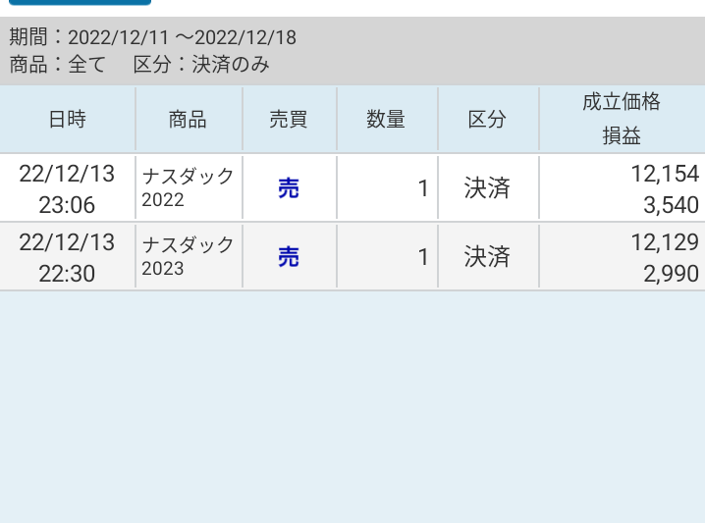Click the 日時 column header
Screen dimensions: 705x523
67,120
